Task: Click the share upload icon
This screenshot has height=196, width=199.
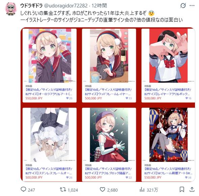Action: [x=192, y=189]
